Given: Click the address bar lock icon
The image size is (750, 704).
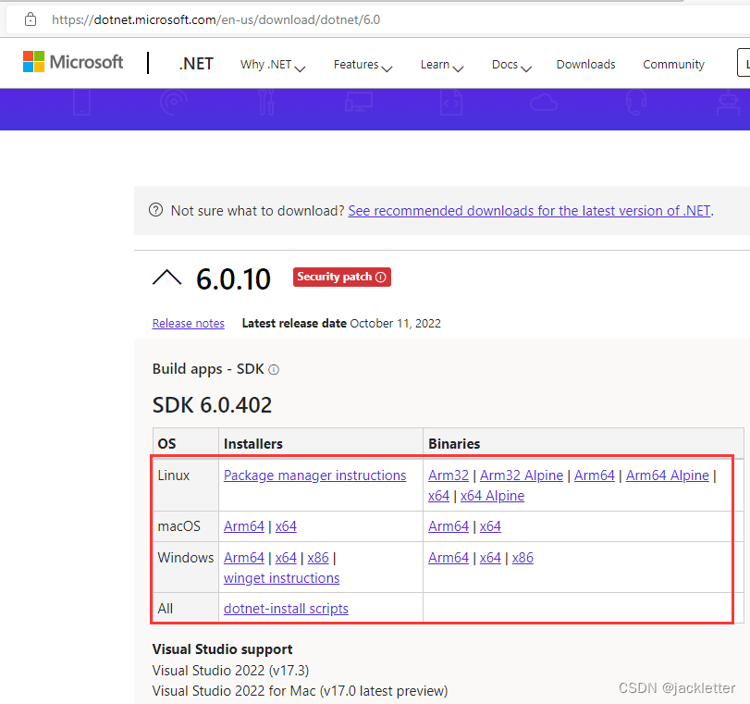Looking at the screenshot, I should tap(31, 19).
